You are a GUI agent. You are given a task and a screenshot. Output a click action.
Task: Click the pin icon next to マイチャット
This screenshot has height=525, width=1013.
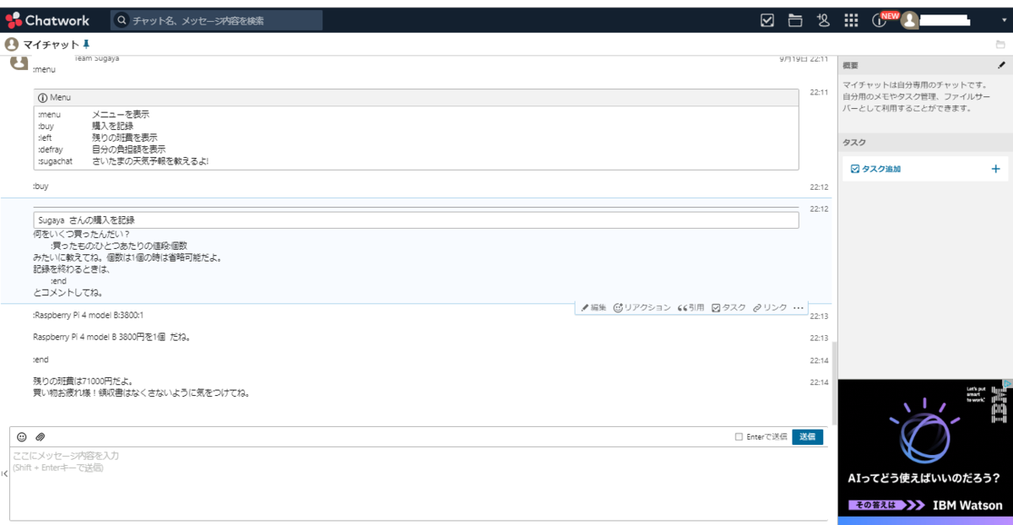click(x=85, y=44)
